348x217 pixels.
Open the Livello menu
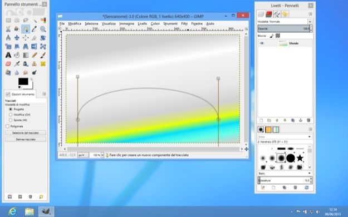point(143,23)
